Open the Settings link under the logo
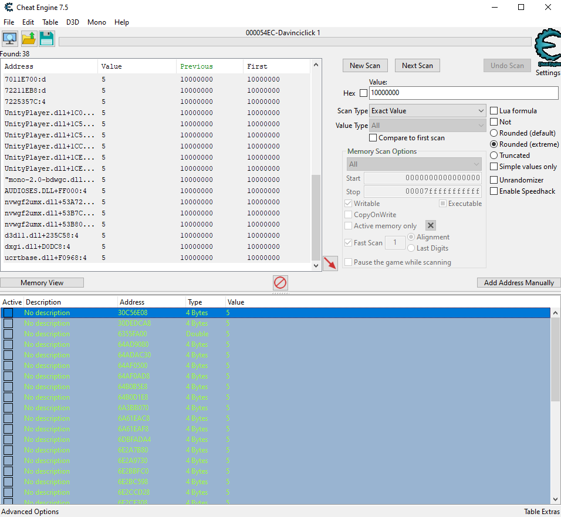Screen dimensions: 561x517 (x=547, y=73)
